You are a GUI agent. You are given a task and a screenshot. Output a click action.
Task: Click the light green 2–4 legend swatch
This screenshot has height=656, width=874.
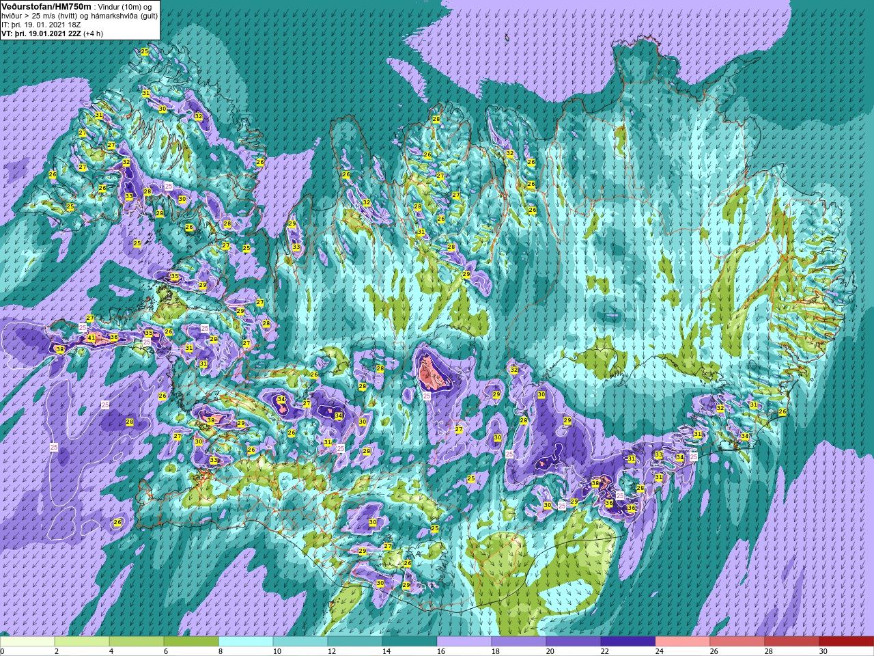point(82,642)
